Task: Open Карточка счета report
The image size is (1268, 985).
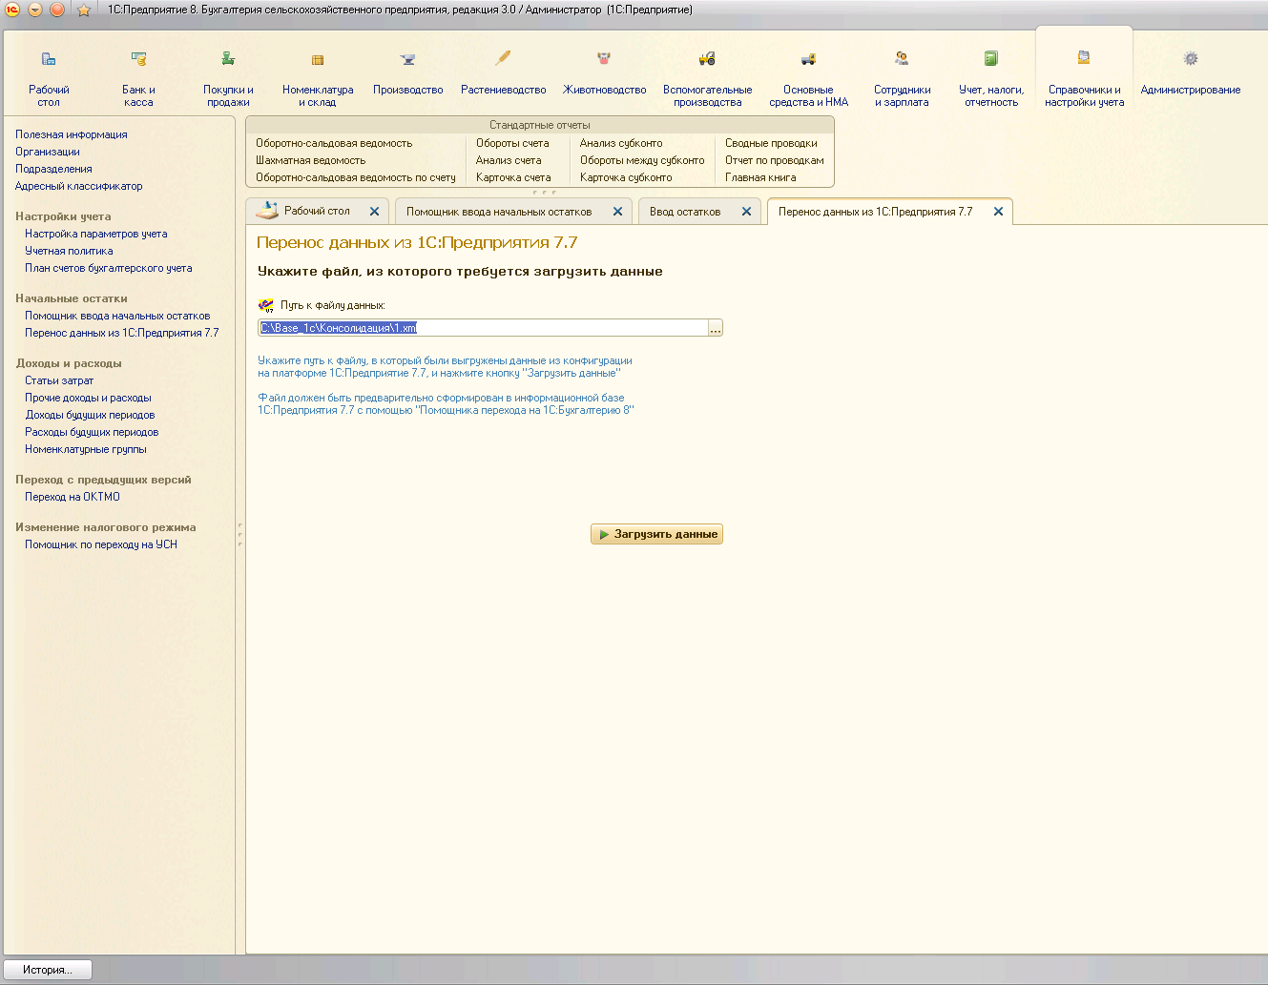Action: coord(513,177)
